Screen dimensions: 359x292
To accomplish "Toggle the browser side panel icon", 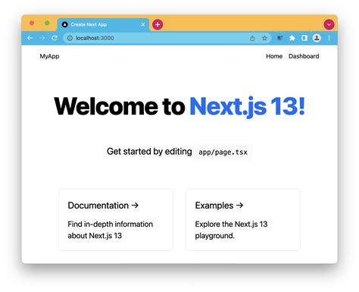I will point(304,38).
